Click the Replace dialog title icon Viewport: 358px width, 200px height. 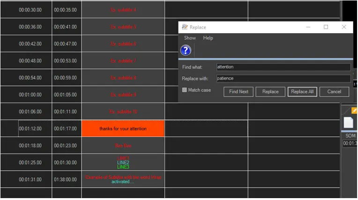(185, 27)
